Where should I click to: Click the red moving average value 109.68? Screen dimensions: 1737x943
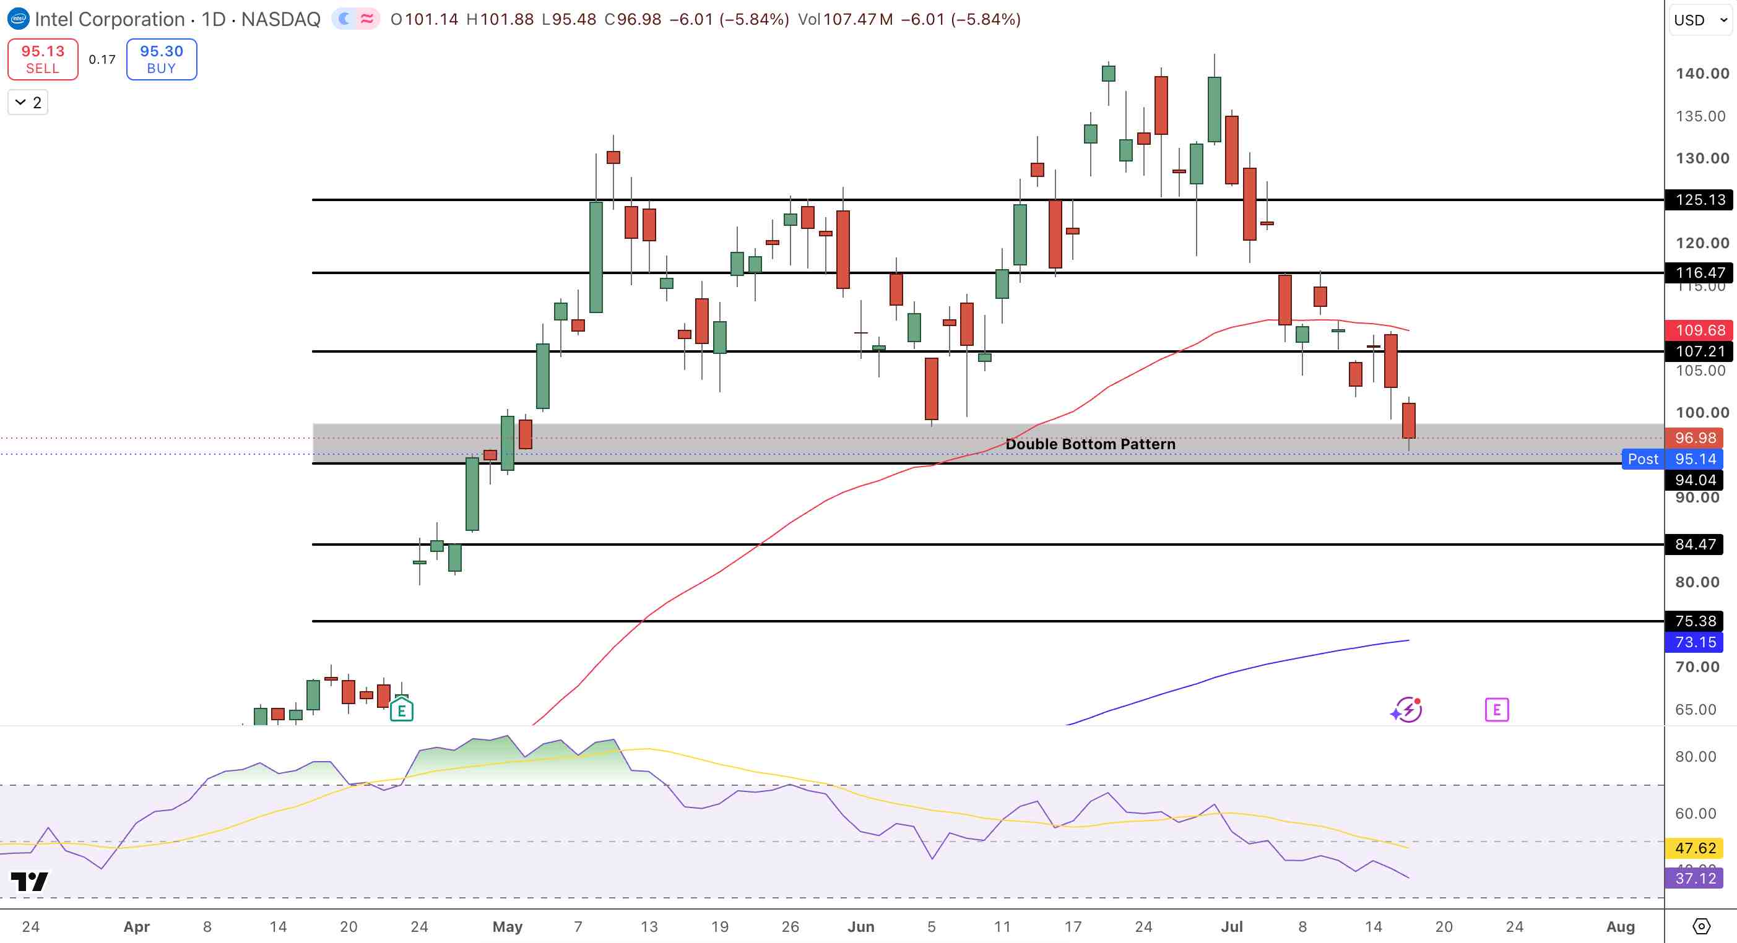[1700, 330]
